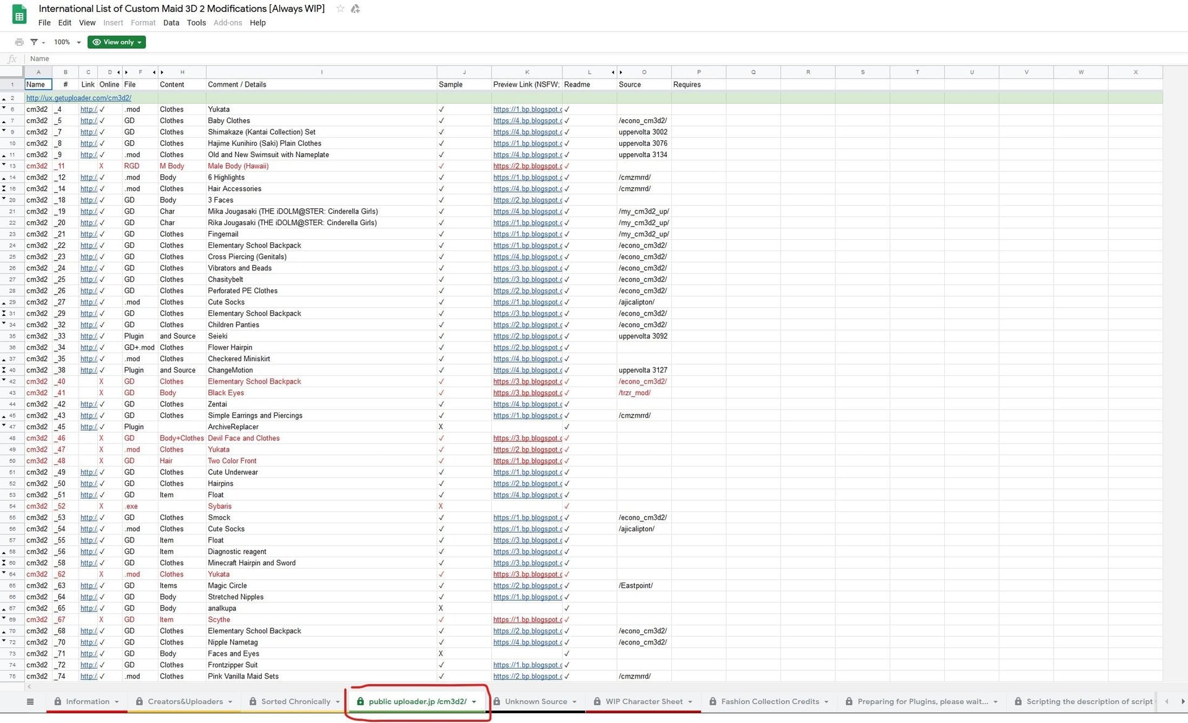The image size is (1188, 723).
Task: Click lock icon on Preparing for Plugins tab
Action: [x=849, y=701]
